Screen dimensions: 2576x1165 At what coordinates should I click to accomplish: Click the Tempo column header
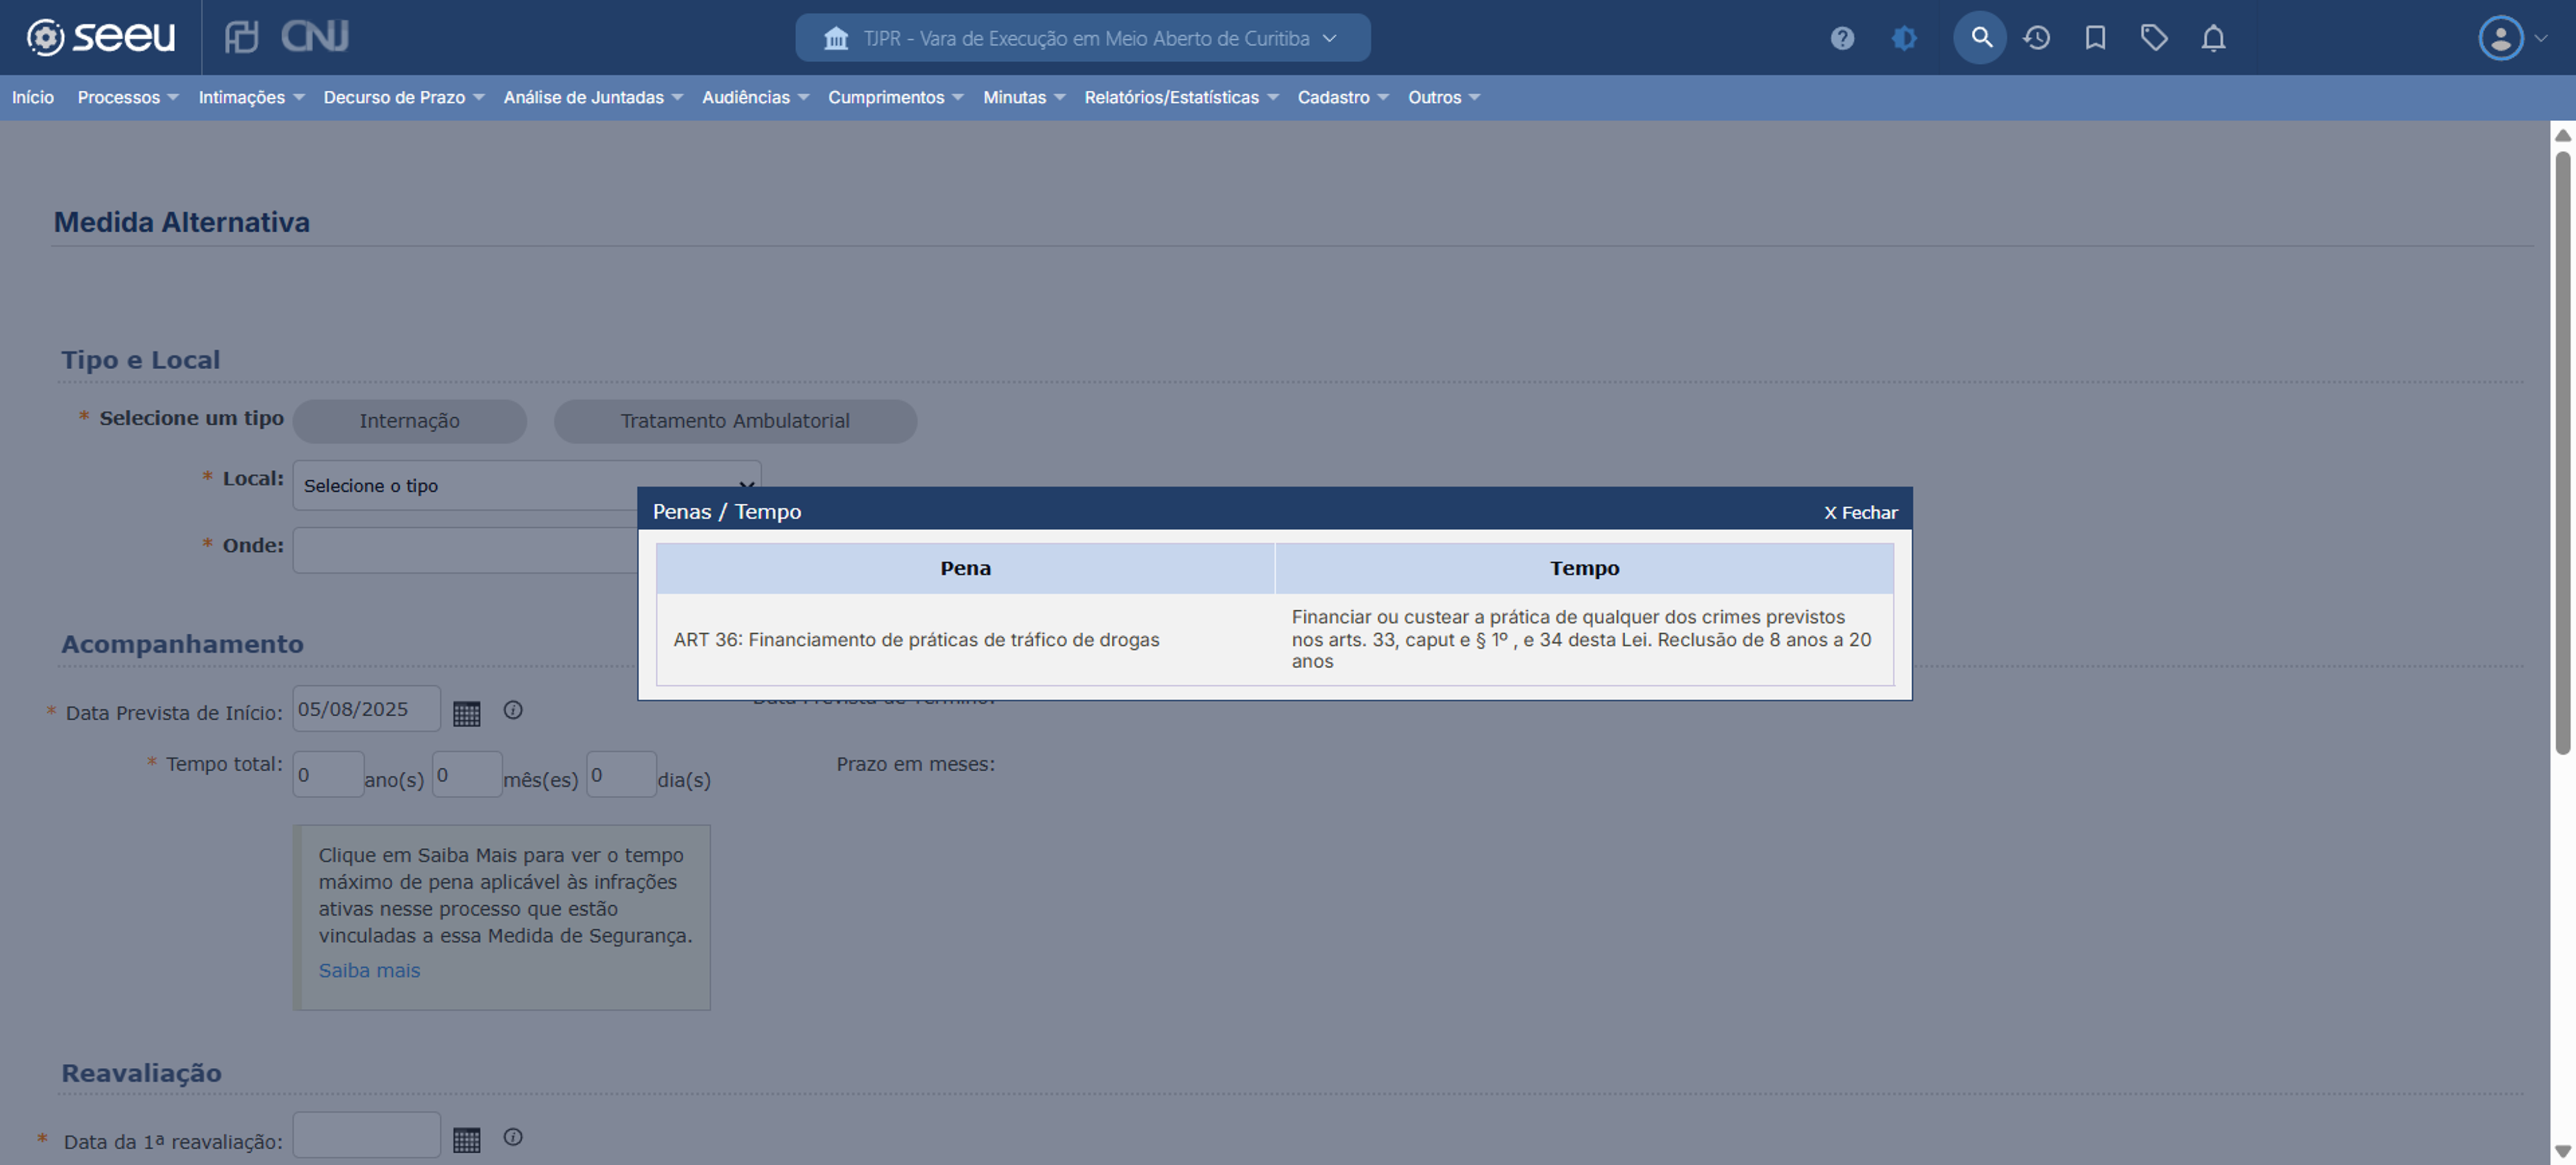click(1584, 569)
